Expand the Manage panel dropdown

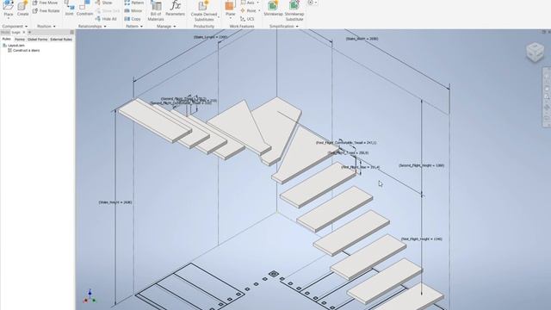tap(174, 27)
